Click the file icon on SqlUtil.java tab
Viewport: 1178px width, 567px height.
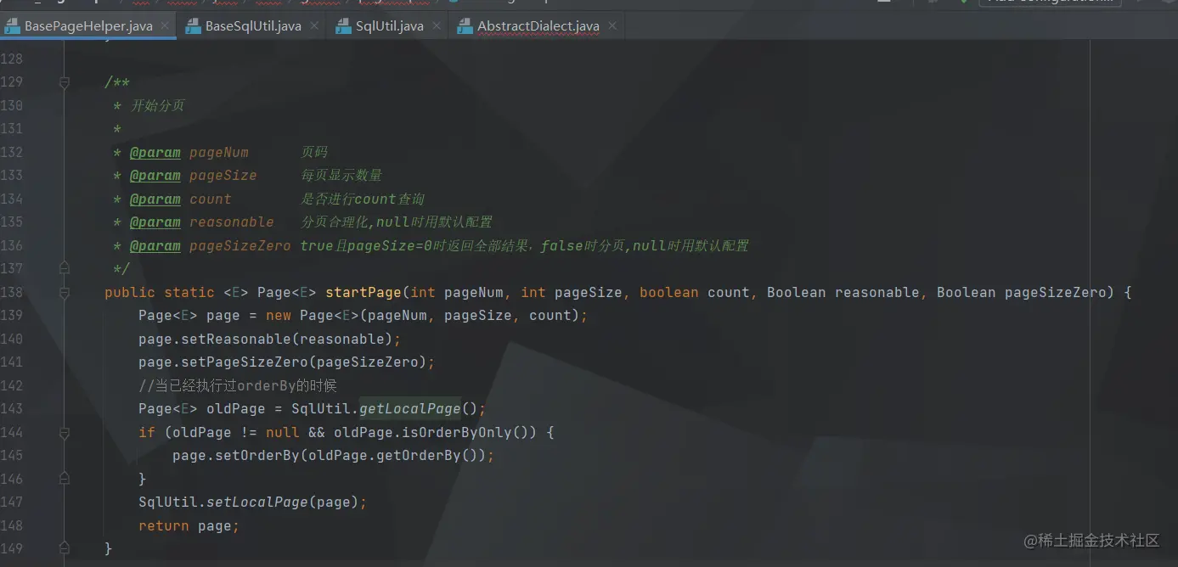tap(343, 26)
